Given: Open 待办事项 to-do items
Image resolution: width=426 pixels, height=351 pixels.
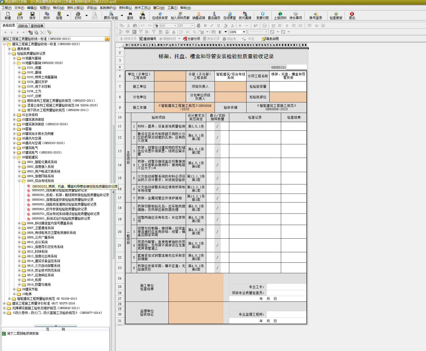Looking at the screenshot, I should point(296,15).
